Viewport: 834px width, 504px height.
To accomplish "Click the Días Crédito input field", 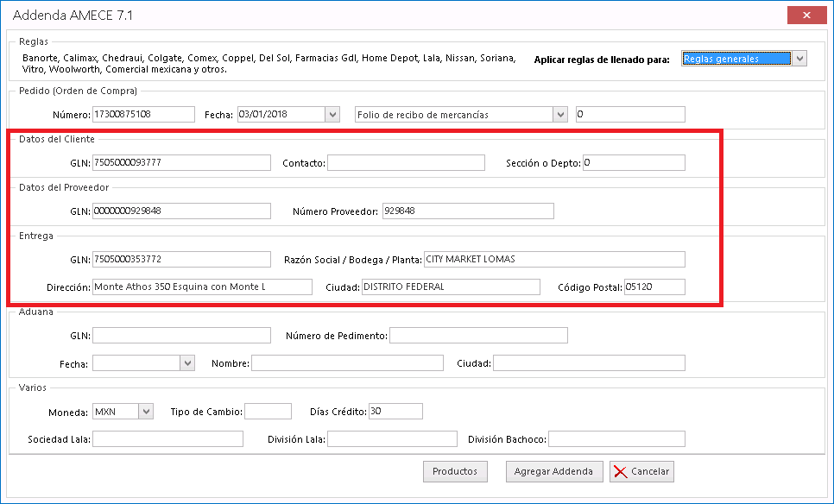I will 395,412.
